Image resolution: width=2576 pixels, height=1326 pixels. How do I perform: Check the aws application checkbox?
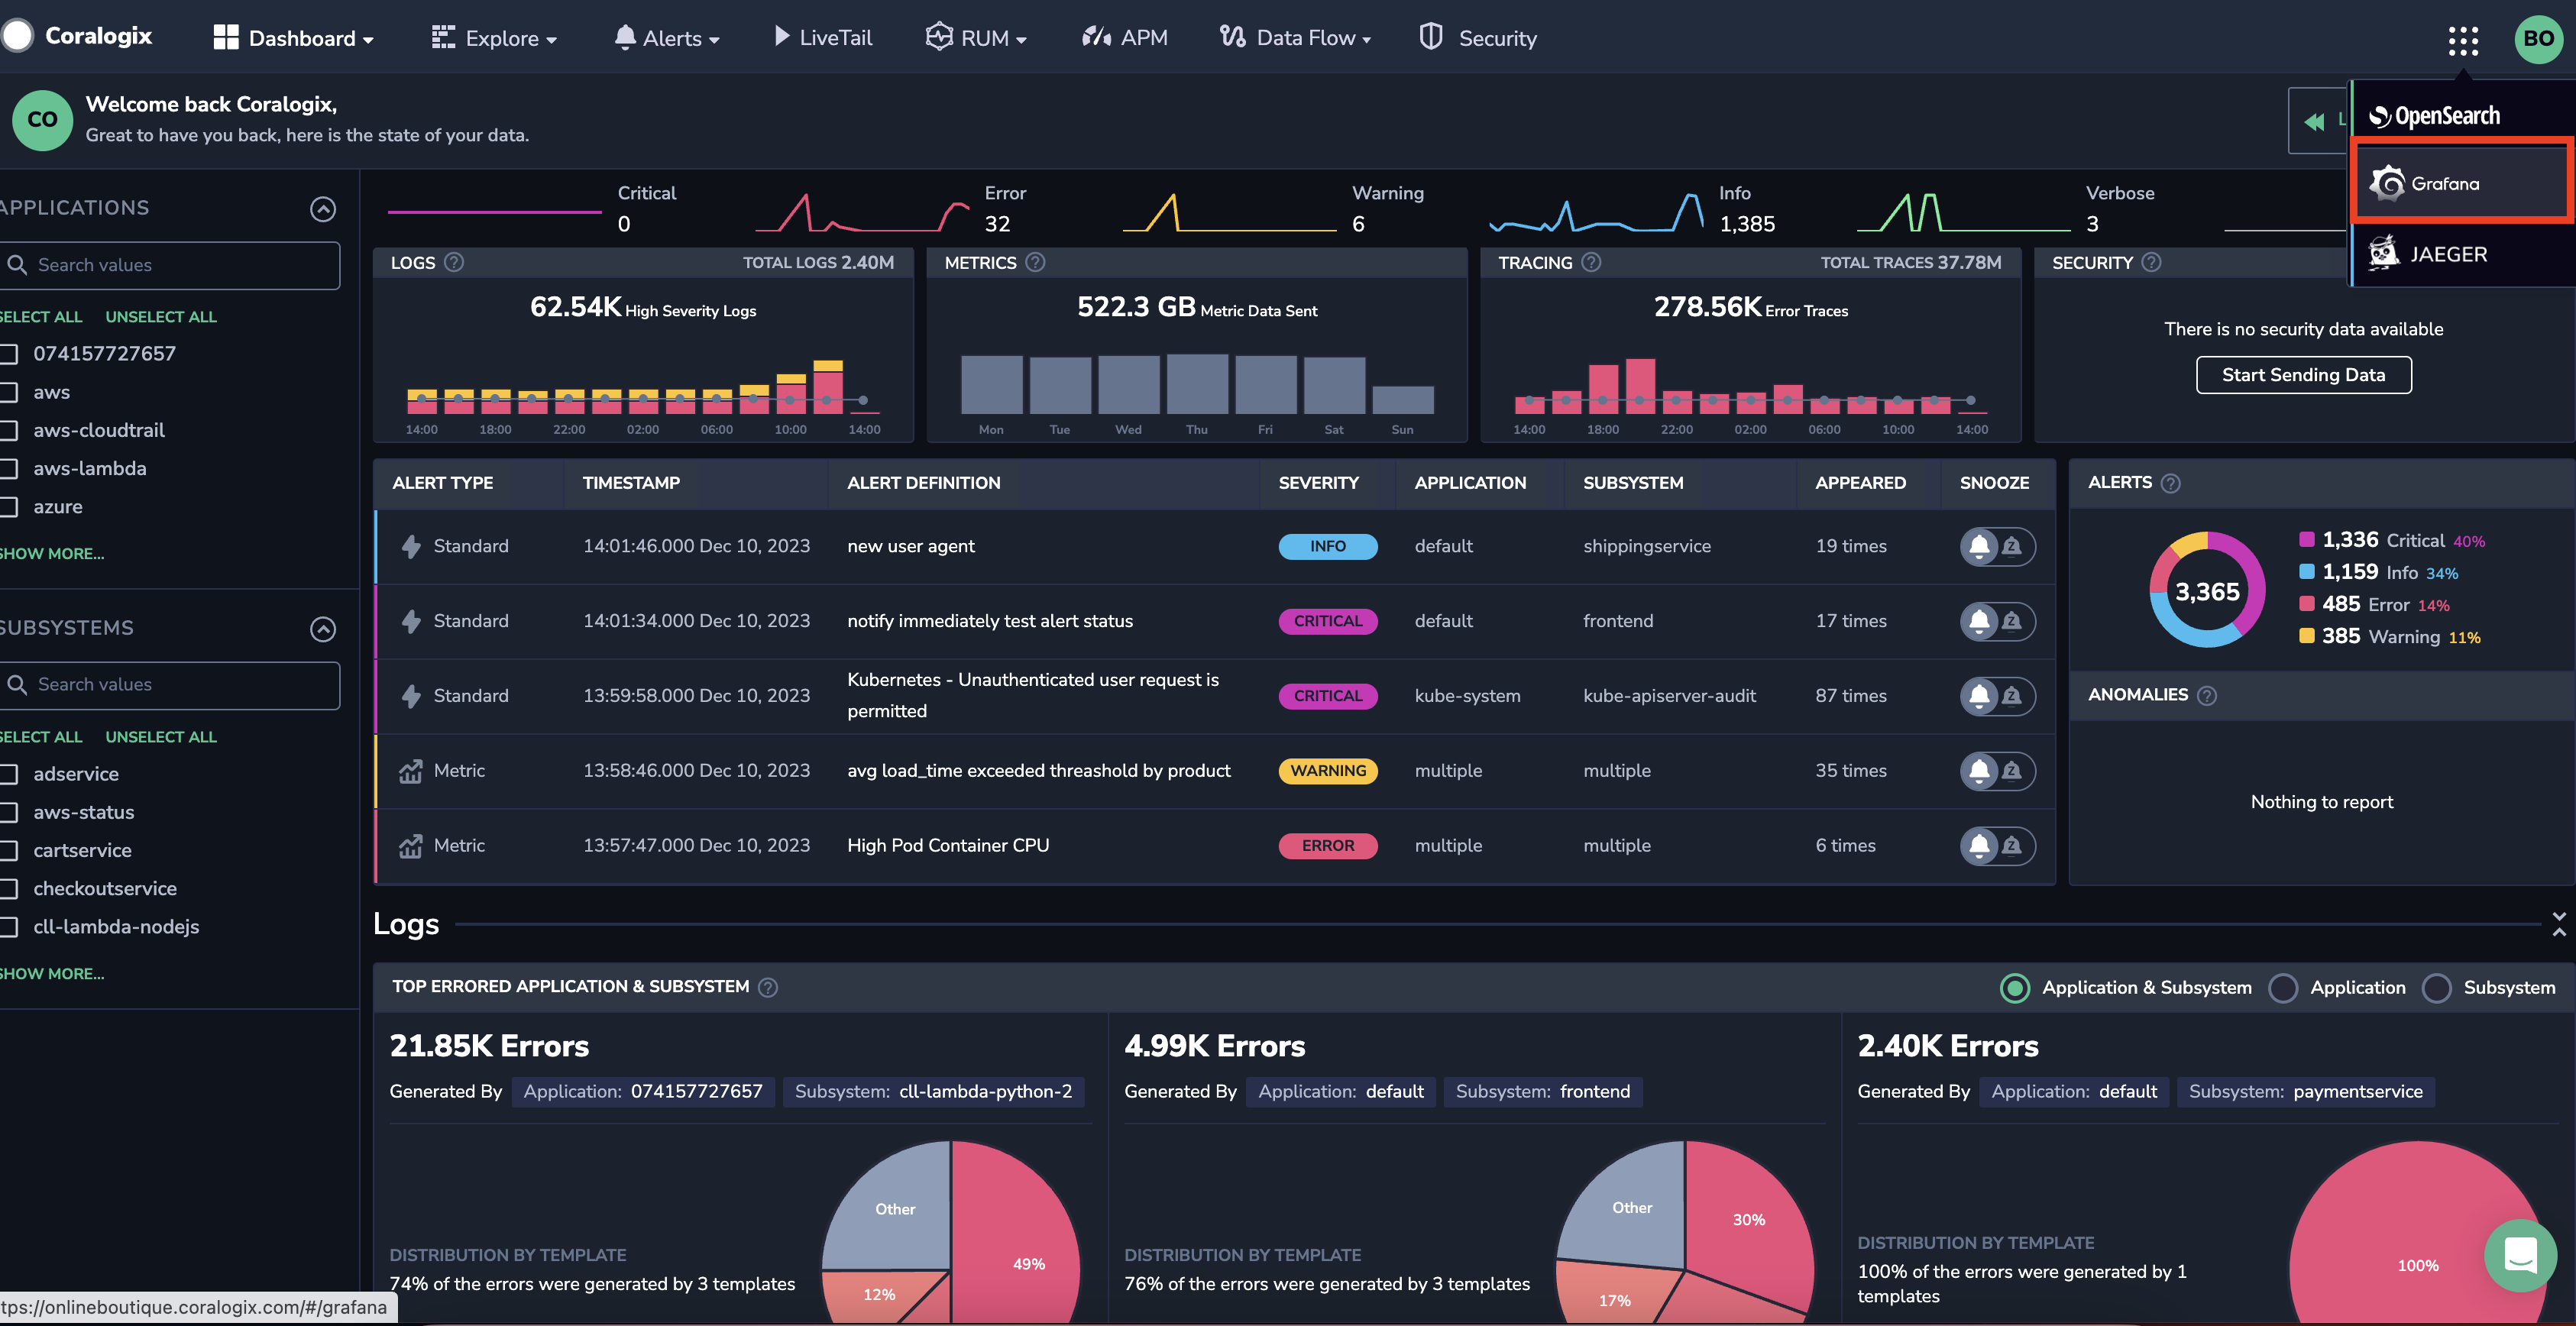click(x=9, y=393)
